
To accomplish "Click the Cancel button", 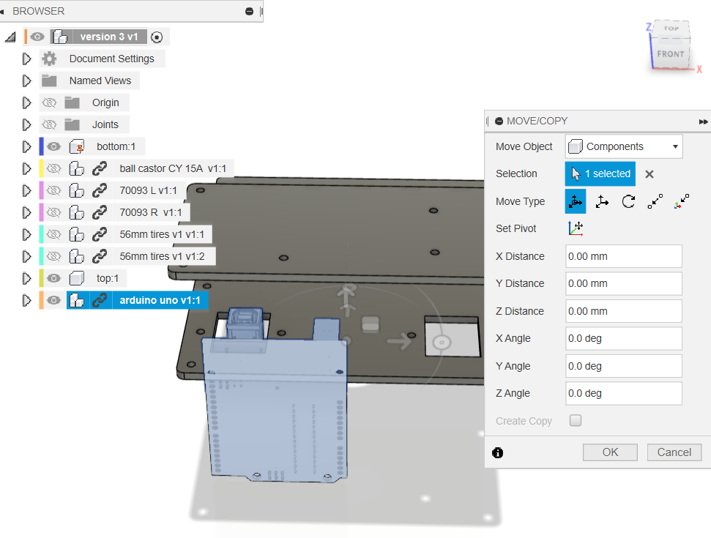I will [x=674, y=452].
